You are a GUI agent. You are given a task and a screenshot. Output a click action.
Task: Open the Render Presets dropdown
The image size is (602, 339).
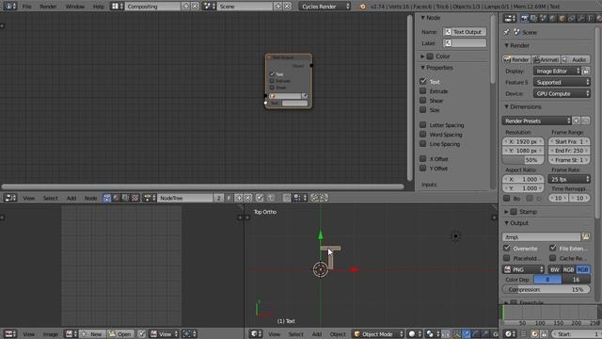[x=536, y=121]
